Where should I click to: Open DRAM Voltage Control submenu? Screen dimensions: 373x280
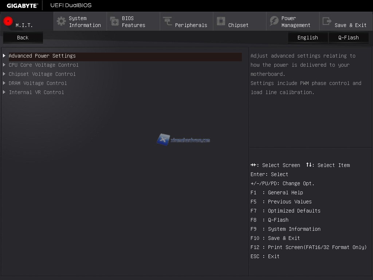tap(38, 83)
